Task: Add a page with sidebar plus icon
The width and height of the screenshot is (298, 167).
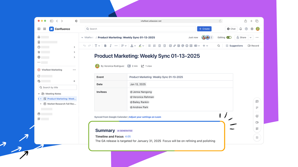Action: click(74, 81)
